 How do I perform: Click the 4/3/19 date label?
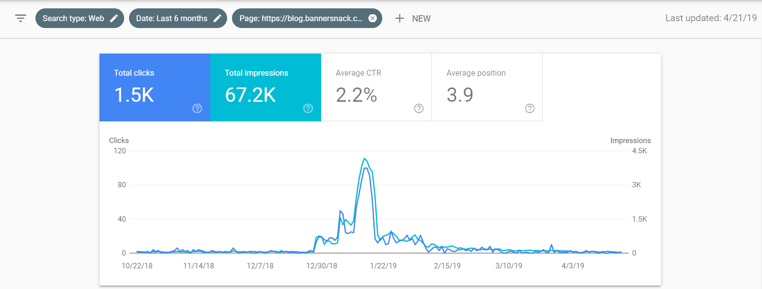pyautogui.click(x=573, y=265)
